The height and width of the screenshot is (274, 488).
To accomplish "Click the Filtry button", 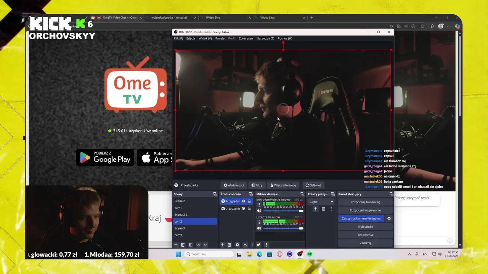I will point(257,185).
